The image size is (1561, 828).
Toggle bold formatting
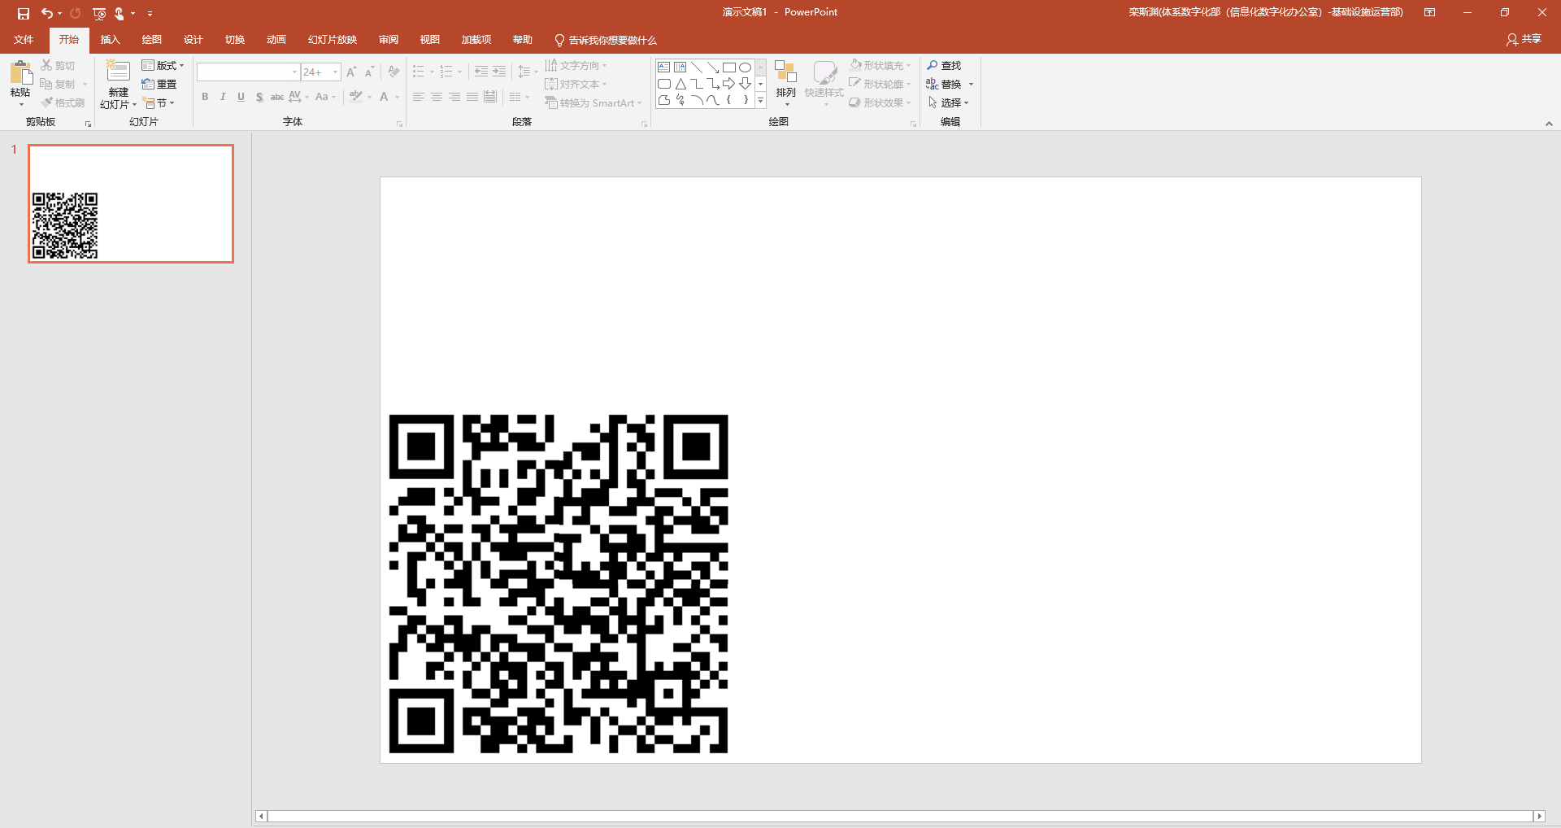coord(205,97)
